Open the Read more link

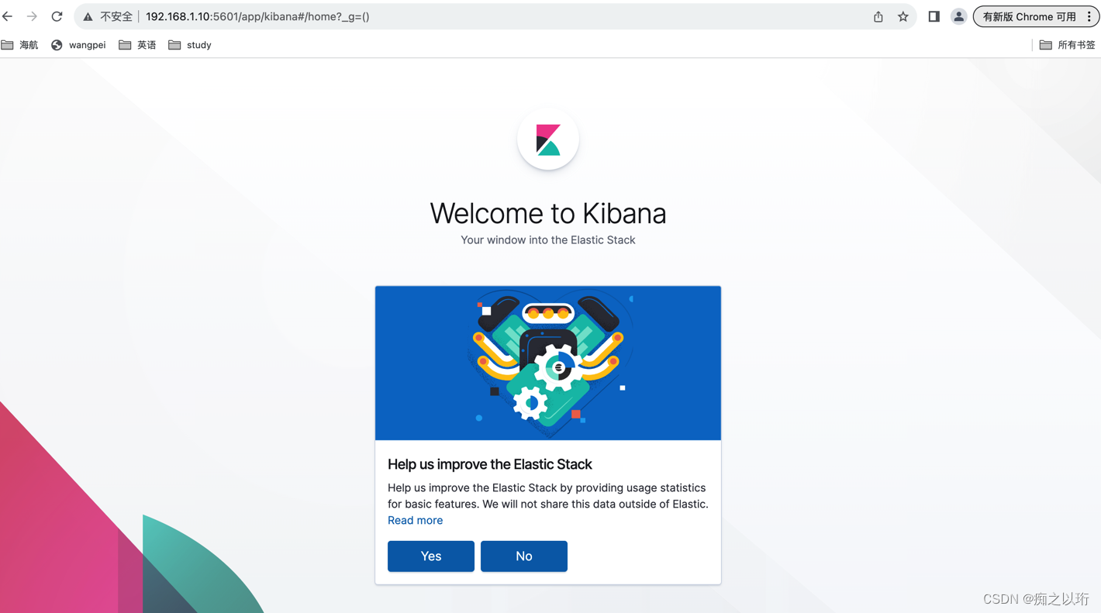click(415, 520)
